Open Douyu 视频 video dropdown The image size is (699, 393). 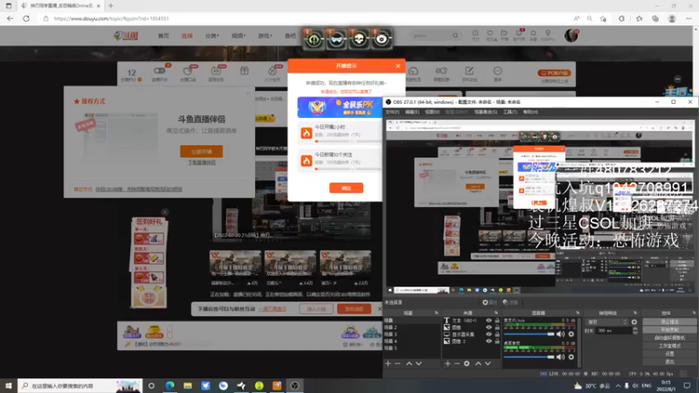(x=239, y=36)
